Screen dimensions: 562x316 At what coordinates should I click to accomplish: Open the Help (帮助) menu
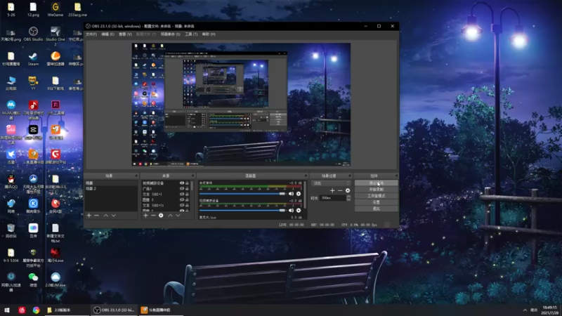pyautogui.click(x=209, y=34)
